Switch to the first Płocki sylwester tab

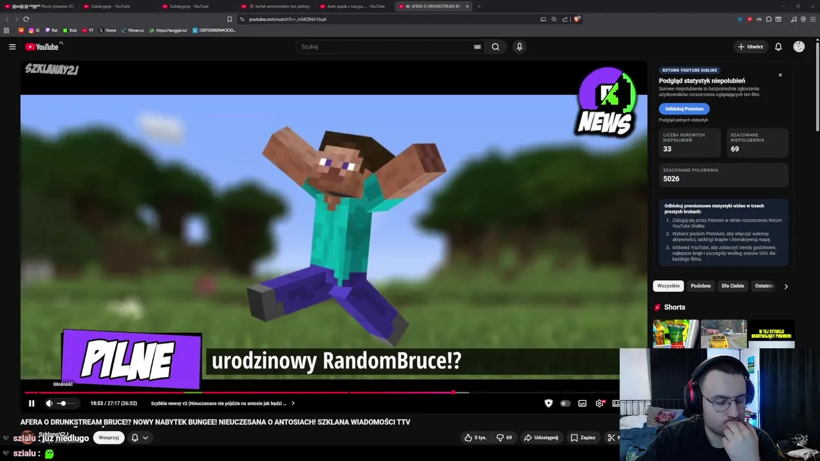pyautogui.click(x=40, y=6)
